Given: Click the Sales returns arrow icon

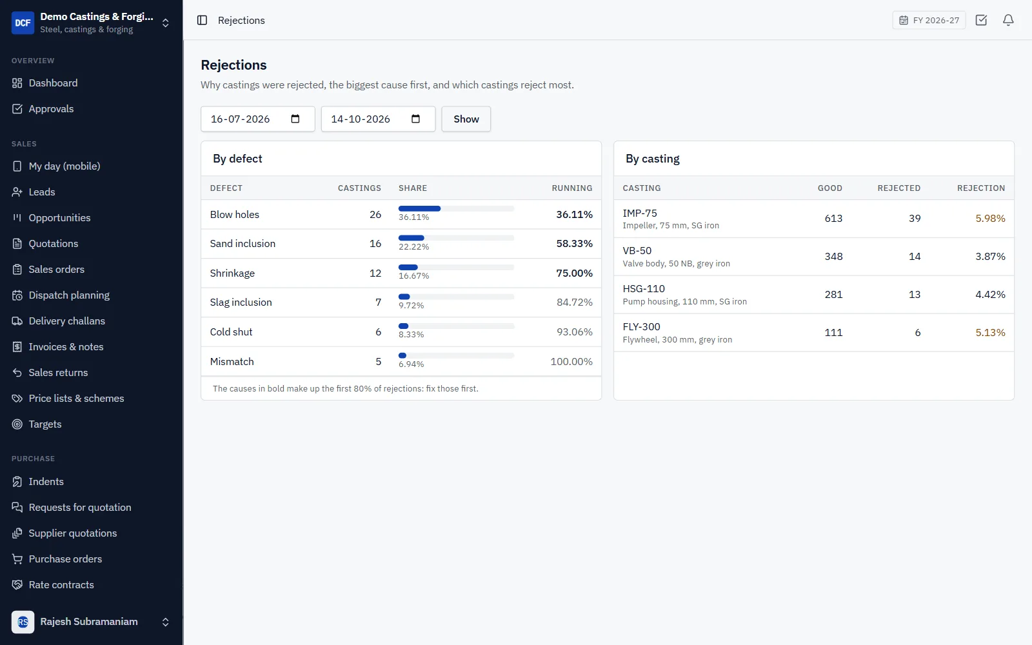Looking at the screenshot, I should (17, 373).
